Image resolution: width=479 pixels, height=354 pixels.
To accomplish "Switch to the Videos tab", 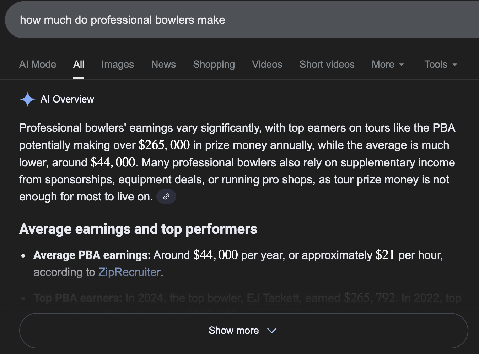I will (x=267, y=65).
